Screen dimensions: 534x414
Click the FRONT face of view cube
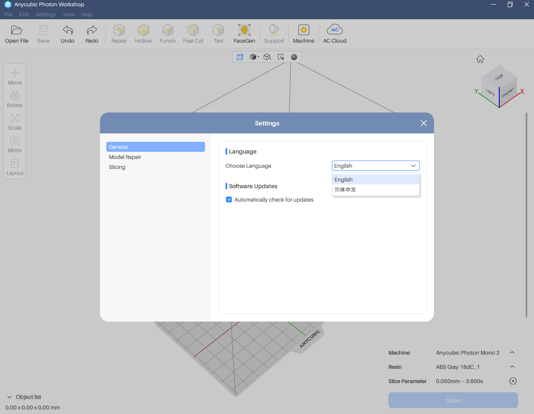508,92
